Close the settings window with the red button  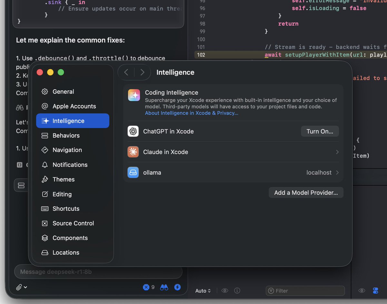[40, 72]
